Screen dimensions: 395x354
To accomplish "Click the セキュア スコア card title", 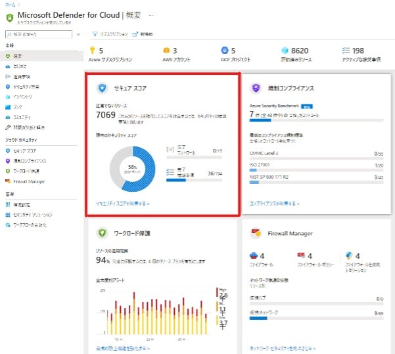I will (x=130, y=89).
